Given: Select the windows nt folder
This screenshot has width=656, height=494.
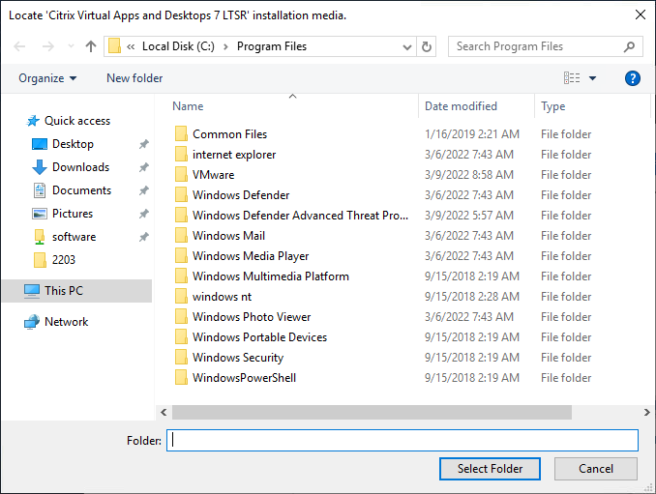Looking at the screenshot, I should click(222, 297).
